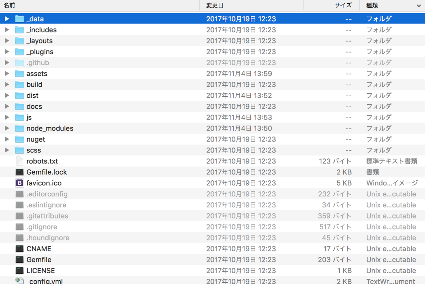Click the LICENSE file icon
This screenshot has height=284, width=425.
pyautogui.click(x=20, y=271)
